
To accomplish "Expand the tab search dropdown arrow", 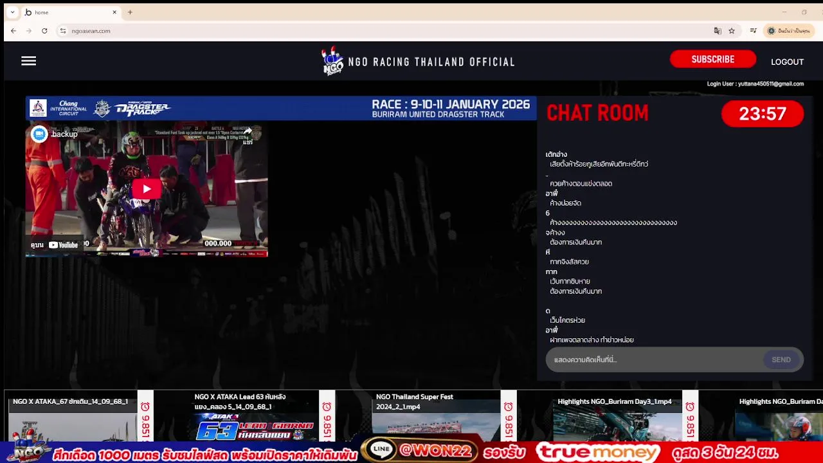I will coord(12,12).
